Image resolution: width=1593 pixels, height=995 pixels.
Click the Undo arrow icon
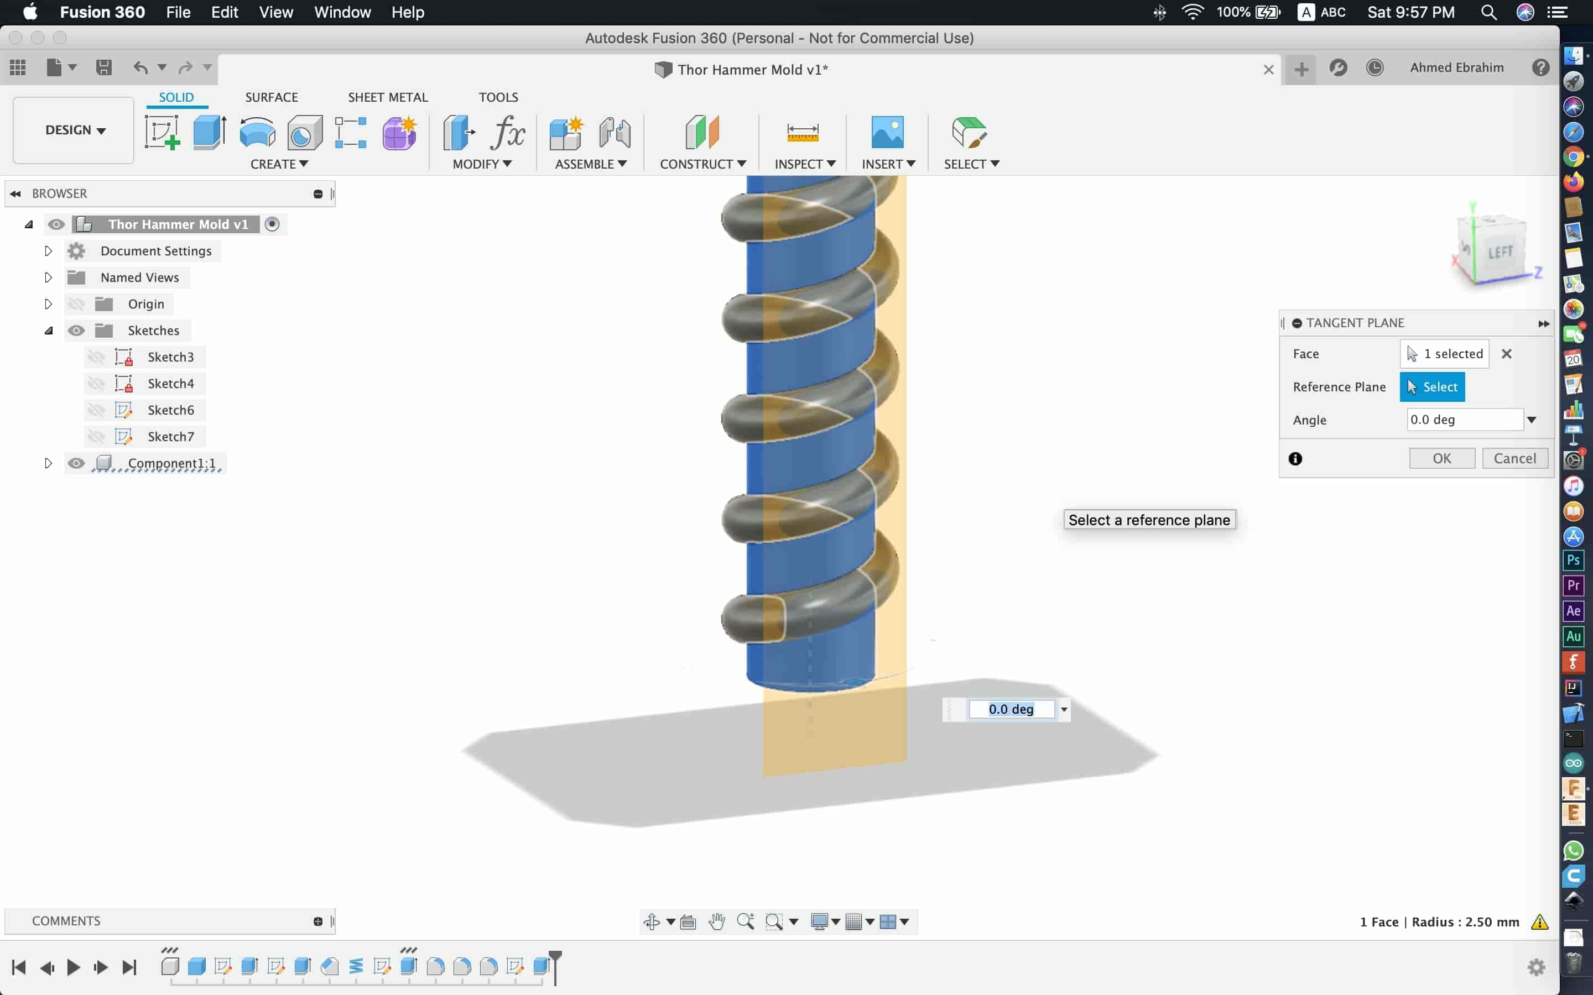[140, 67]
